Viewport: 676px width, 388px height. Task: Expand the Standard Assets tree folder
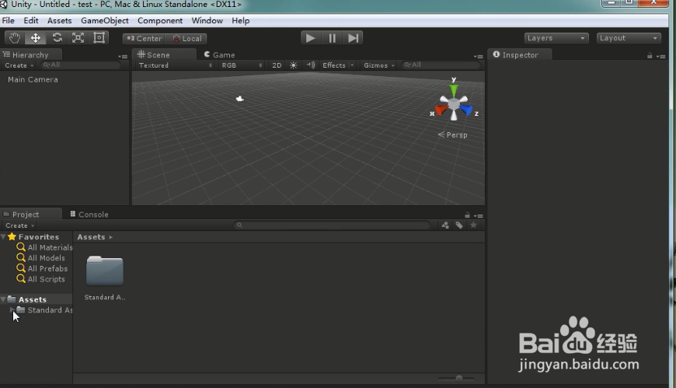click(x=12, y=310)
